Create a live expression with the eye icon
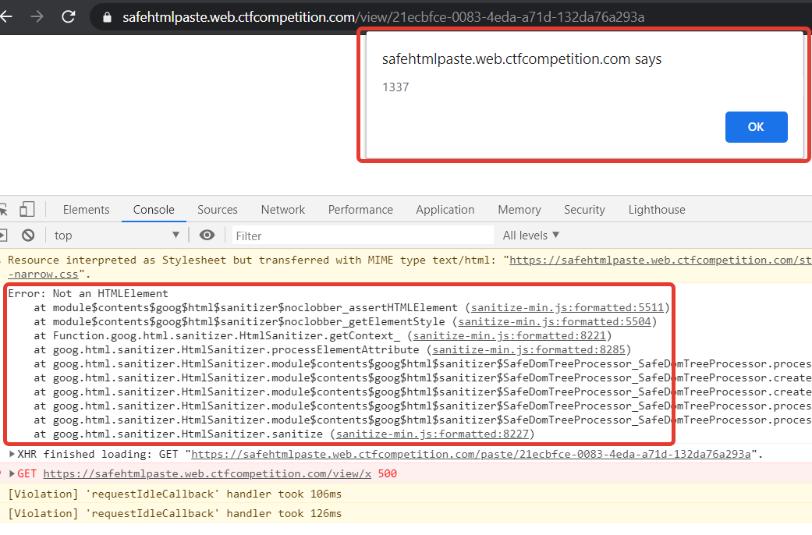The height and width of the screenshot is (535, 812). (x=207, y=235)
